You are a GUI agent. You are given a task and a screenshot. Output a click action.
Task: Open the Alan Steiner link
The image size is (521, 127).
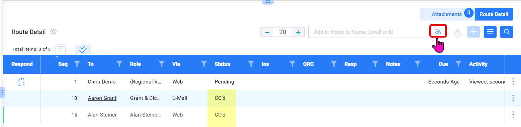(102, 115)
